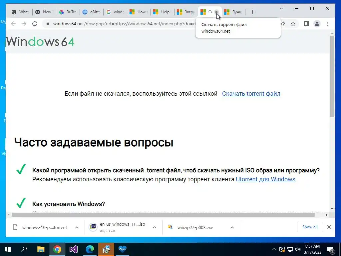Reload the current page
This screenshot has width=341, height=256.
[35, 24]
